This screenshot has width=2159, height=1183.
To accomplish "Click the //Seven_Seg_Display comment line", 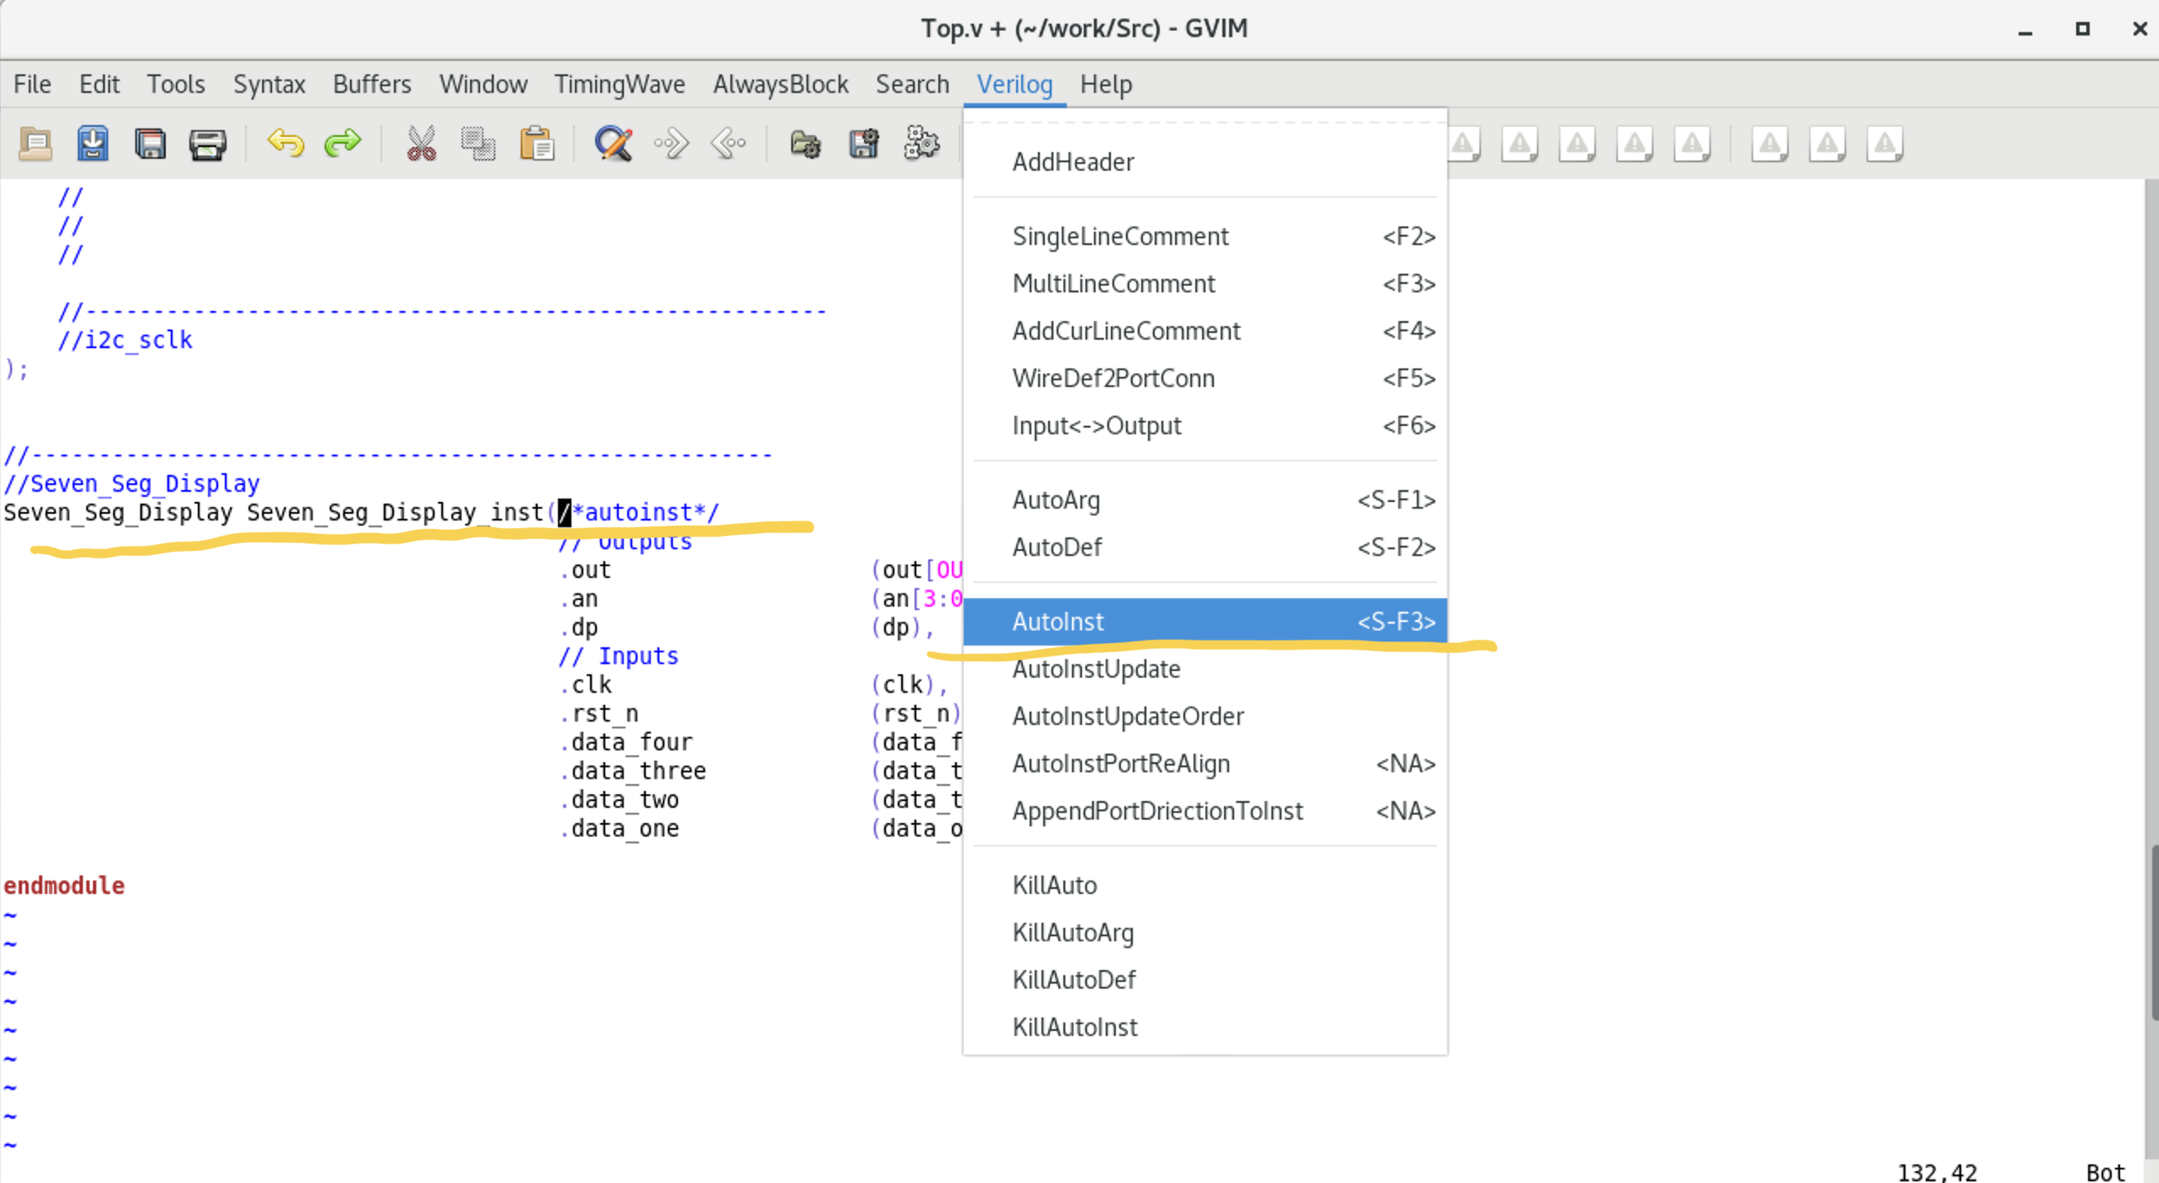I will 132,483.
